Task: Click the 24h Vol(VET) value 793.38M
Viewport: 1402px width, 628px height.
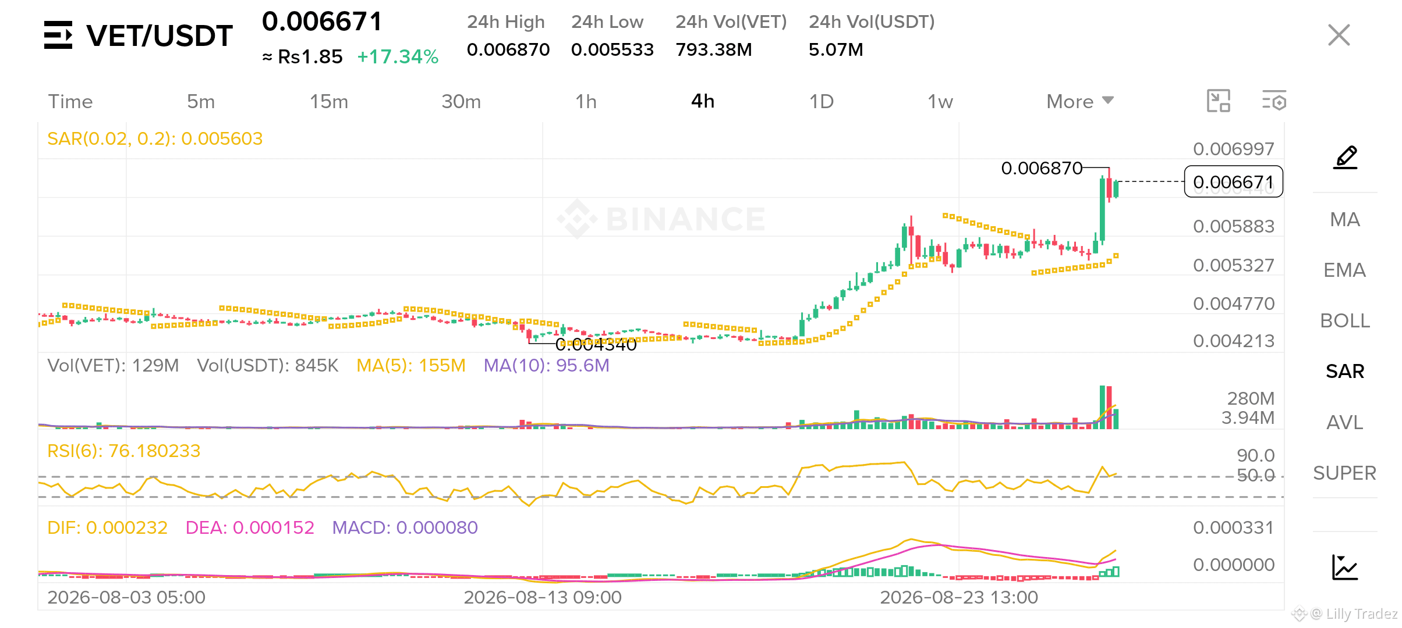Action: [x=714, y=49]
